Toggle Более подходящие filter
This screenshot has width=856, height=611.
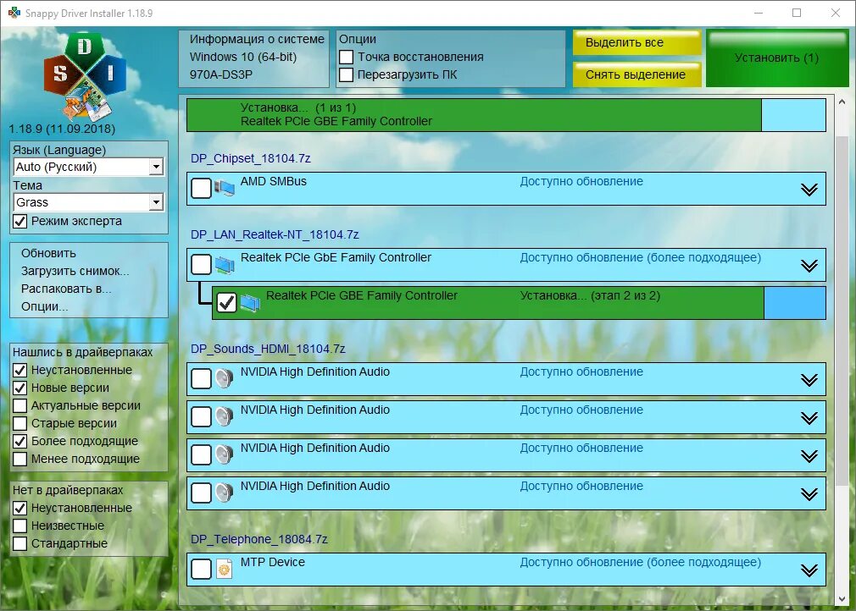click(19, 442)
